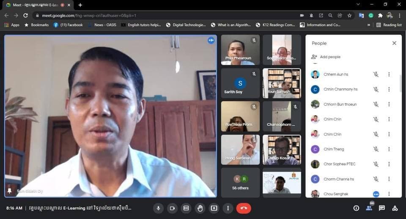Open the chat panel icon
Viewport: 406px width, 219px height.
382,208
